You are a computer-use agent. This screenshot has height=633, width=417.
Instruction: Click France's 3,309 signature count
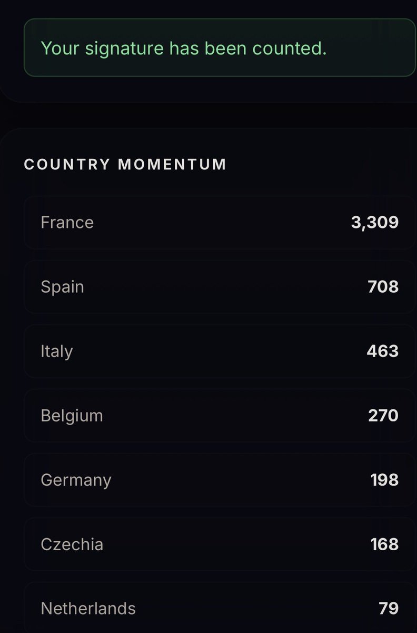click(x=375, y=222)
